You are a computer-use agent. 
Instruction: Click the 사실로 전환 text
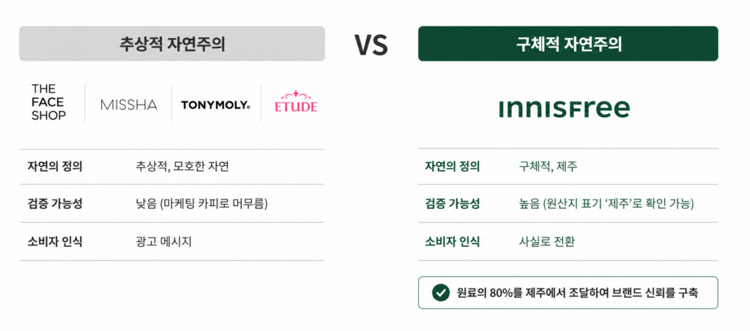point(546,242)
